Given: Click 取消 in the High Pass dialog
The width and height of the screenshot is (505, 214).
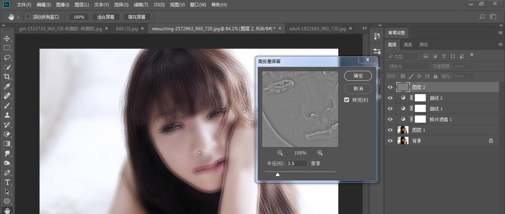Looking at the screenshot, I should tap(358, 89).
